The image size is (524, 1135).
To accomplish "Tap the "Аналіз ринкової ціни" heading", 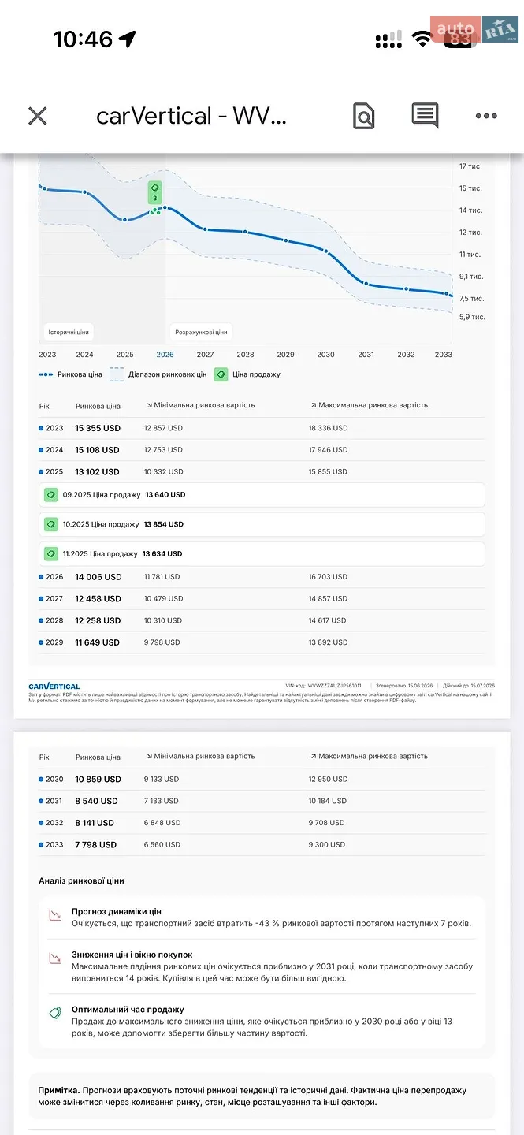I will click(81, 880).
